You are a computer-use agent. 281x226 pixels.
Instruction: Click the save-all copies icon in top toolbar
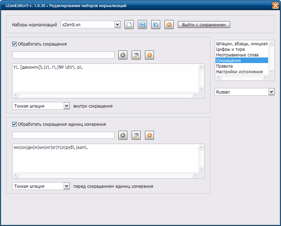[x=156, y=25]
